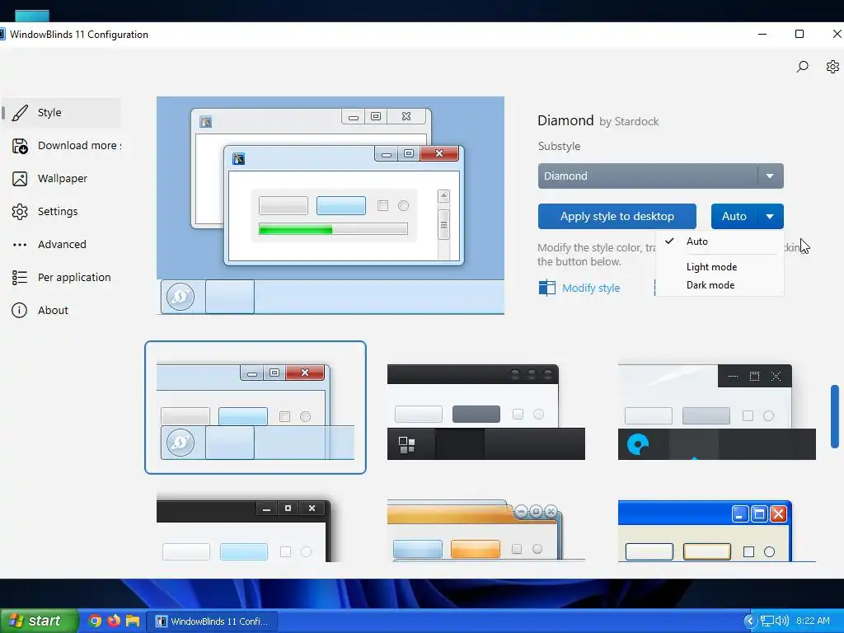The width and height of the screenshot is (844, 633).
Task: Click the network tray icon
Action: tap(767, 621)
